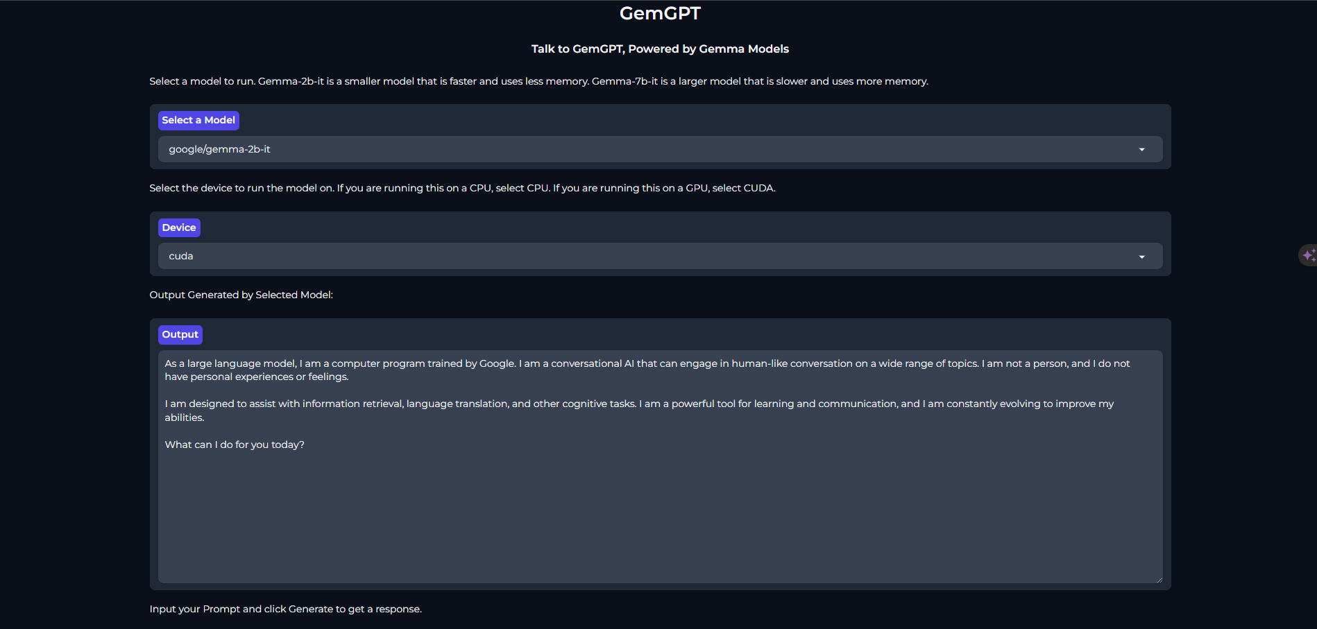Click the empty area of the Output textbox
Viewport: 1317px width, 629px height.
click(660, 520)
